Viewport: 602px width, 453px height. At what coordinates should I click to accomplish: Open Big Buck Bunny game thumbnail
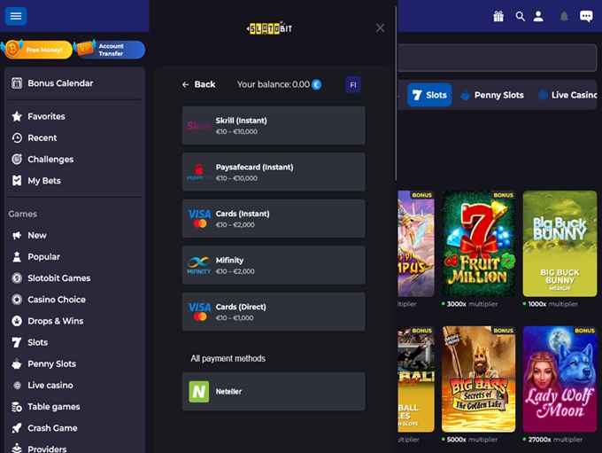560,244
